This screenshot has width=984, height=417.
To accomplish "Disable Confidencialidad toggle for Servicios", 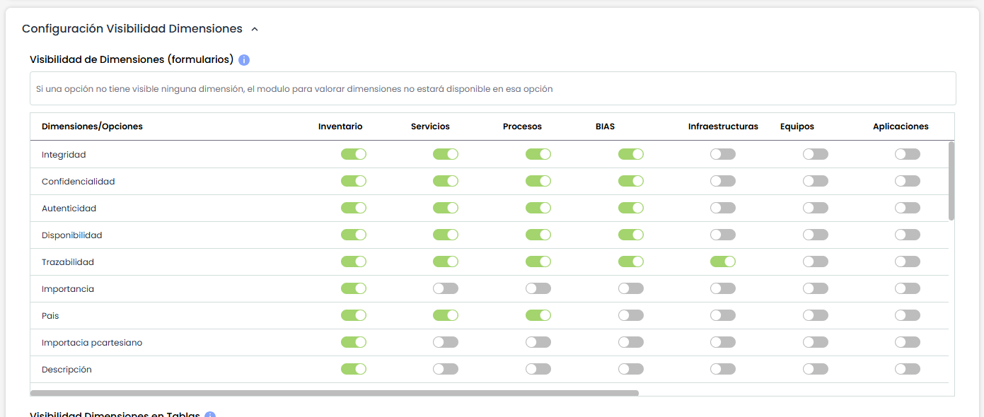I will (x=446, y=181).
